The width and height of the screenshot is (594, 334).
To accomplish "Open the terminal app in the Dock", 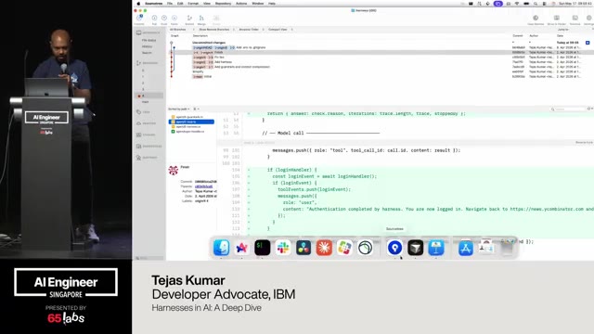I will [262, 248].
